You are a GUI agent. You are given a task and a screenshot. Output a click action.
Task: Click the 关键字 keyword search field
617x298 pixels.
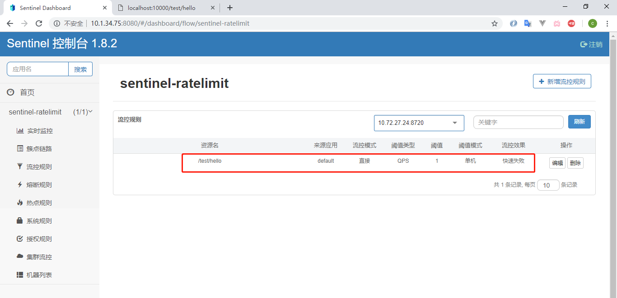coord(518,122)
